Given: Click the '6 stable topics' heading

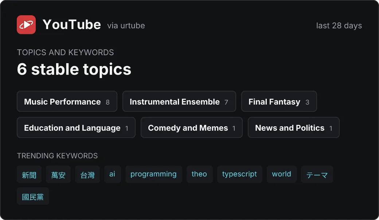Looking at the screenshot, I should pyautogui.click(x=74, y=69).
